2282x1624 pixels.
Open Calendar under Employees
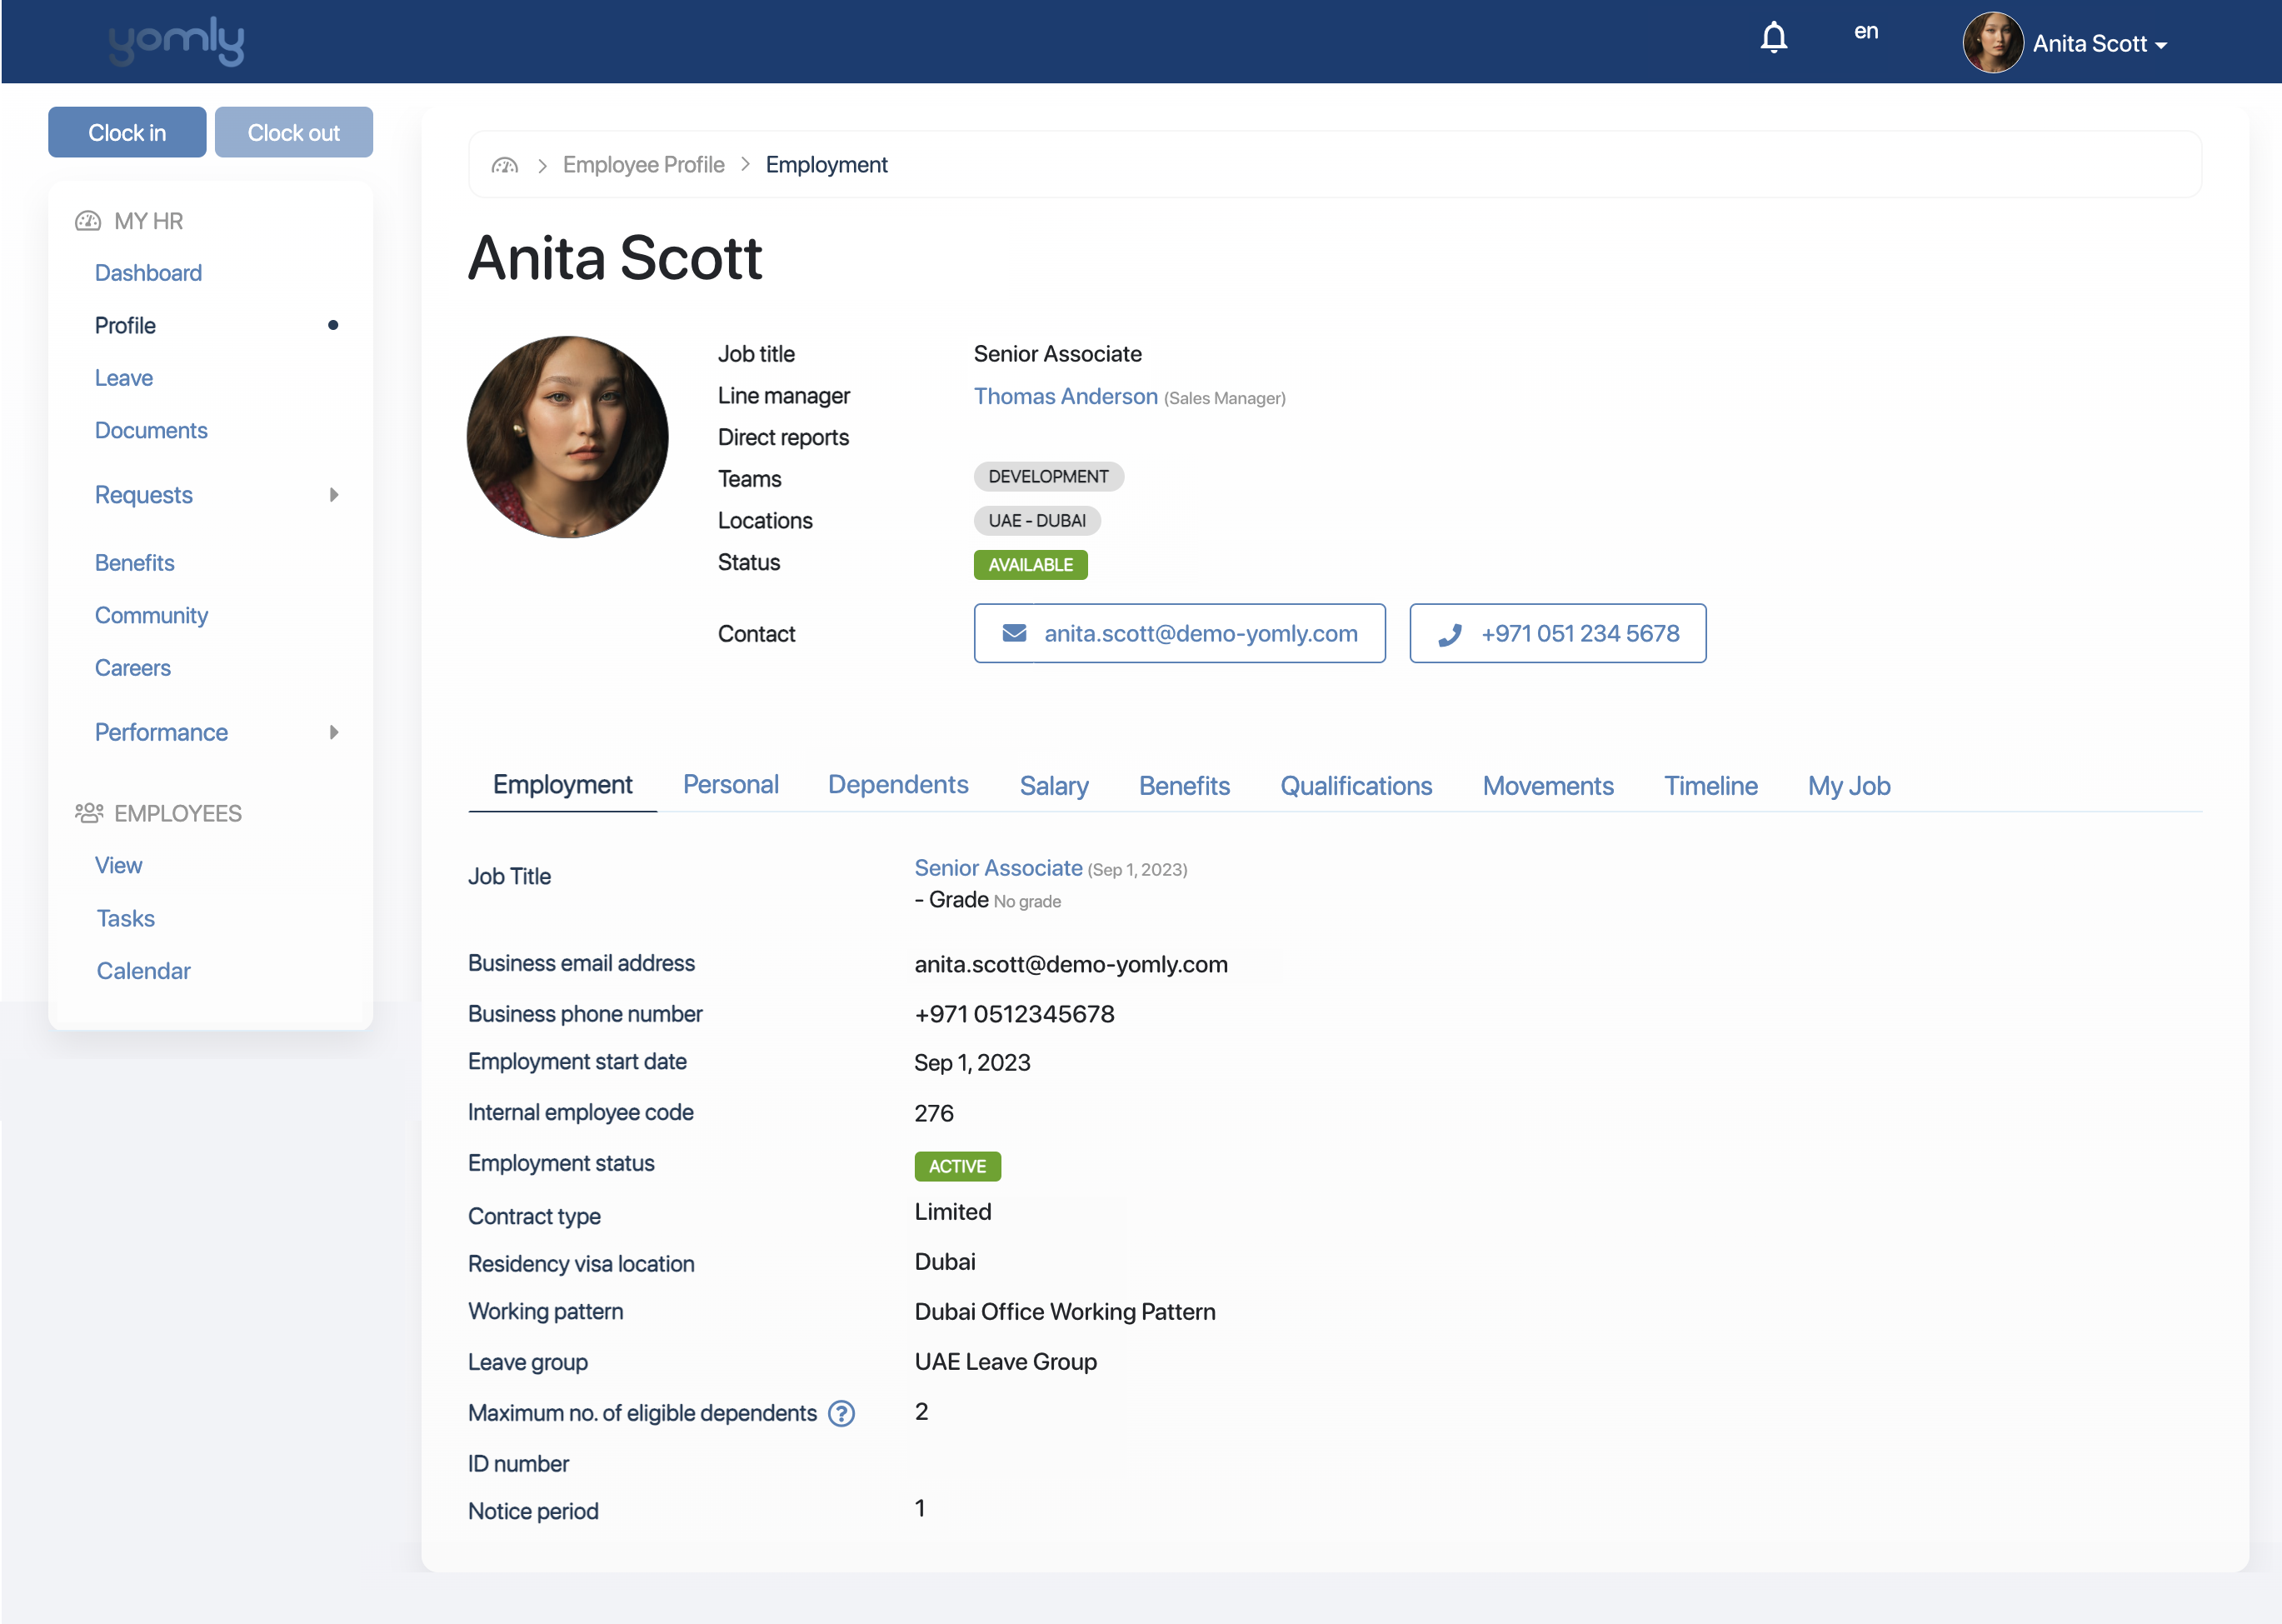[143, 971]
